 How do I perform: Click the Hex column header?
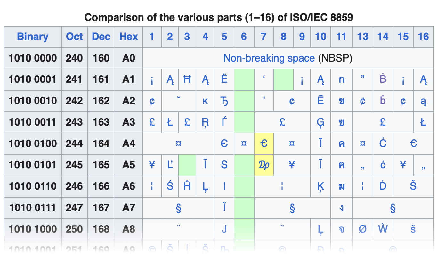click(129, 37)
